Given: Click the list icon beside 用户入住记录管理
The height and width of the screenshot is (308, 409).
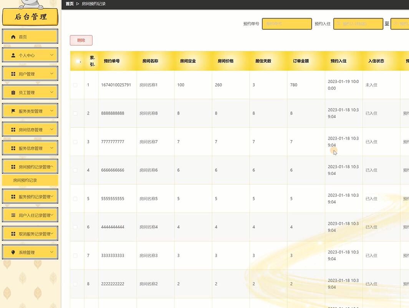Looking at the screenshot, I should [13, 215].
